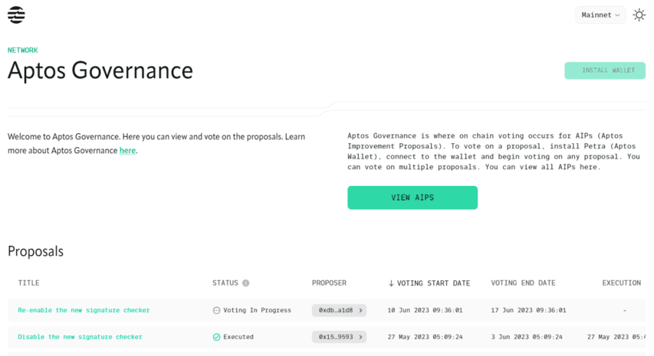Screen dimensions: 654x356
Task: Click the View AIPs button
Action: coord(412,198)
